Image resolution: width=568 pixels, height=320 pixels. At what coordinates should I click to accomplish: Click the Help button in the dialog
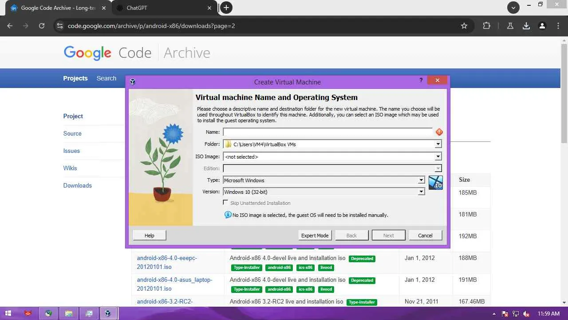coord(150,235)
